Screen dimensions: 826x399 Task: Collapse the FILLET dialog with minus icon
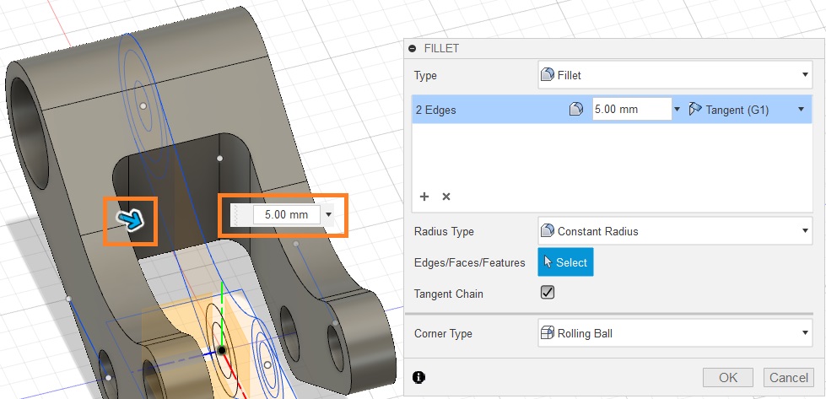pyautogui.click(x=413, y=48)
